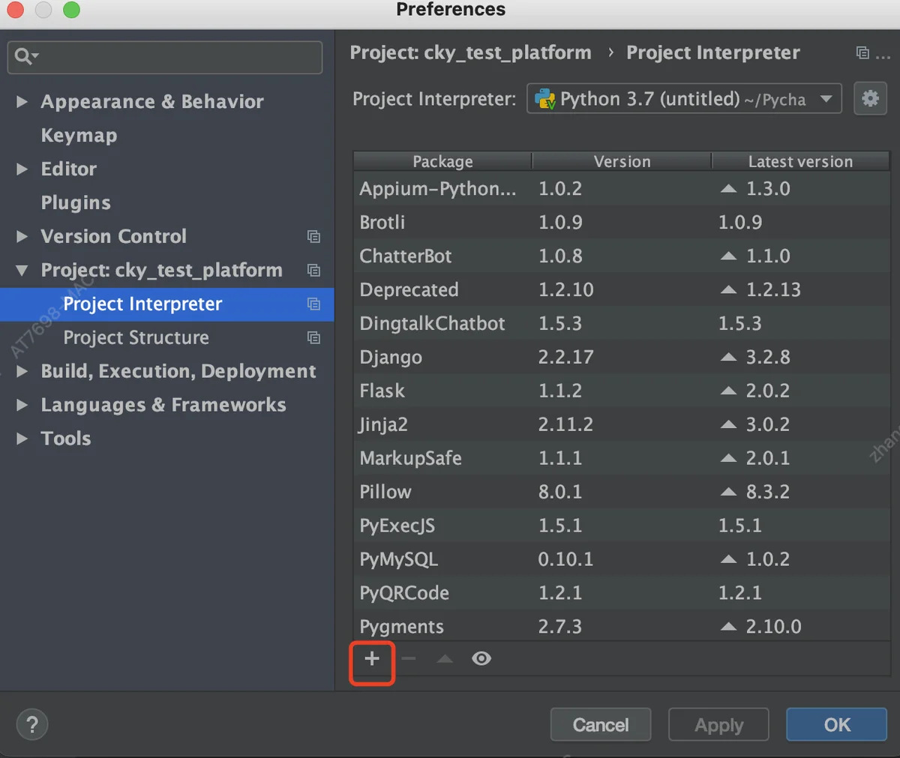The height and width of the screenshot is (758, 900).
Task: Click upgrade arrow in Pillow row
Action: (728, 493)
